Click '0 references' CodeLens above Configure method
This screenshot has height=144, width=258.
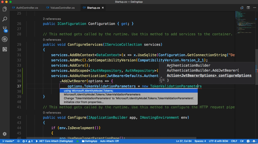[52, 113]
